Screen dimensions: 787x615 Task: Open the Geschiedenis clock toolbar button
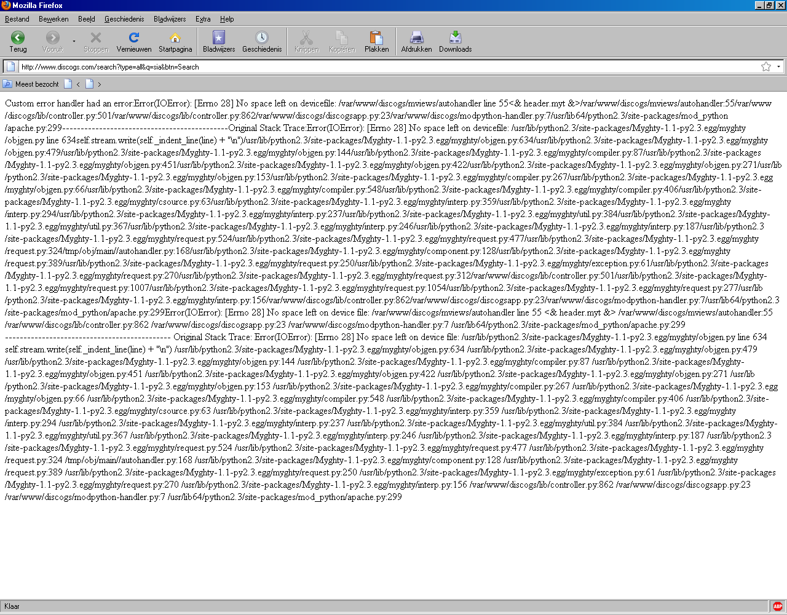pyautogui.click(x=262, y=42)
